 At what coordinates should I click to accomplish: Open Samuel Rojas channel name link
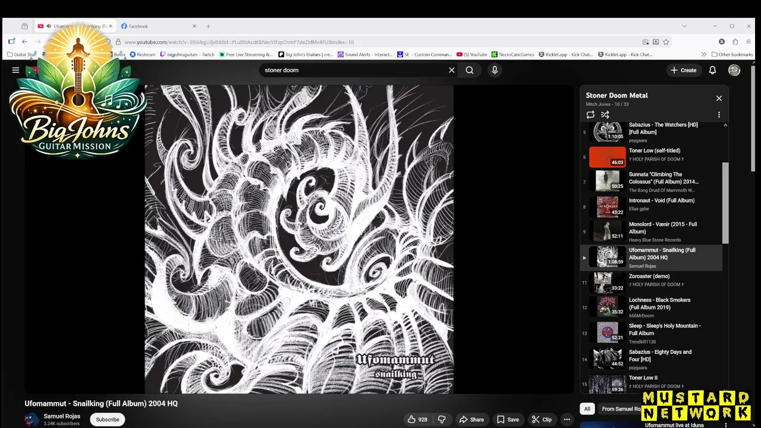[x=62, y=416]
